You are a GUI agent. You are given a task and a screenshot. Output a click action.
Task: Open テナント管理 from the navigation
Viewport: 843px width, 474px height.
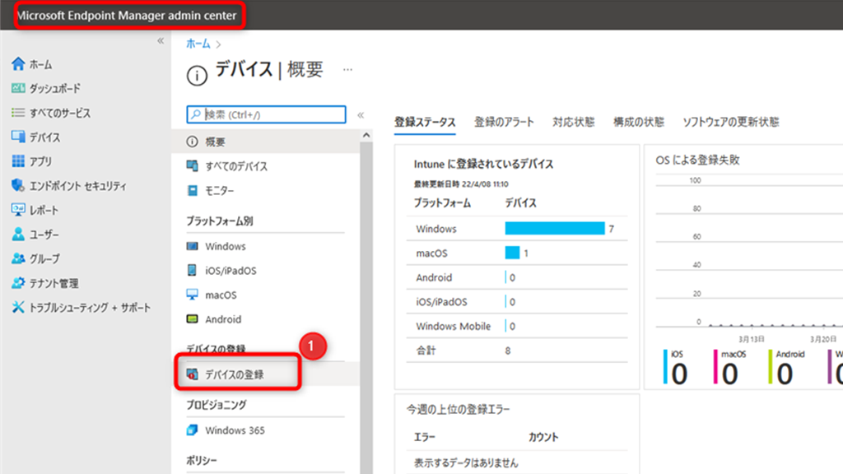coord(49,283)
